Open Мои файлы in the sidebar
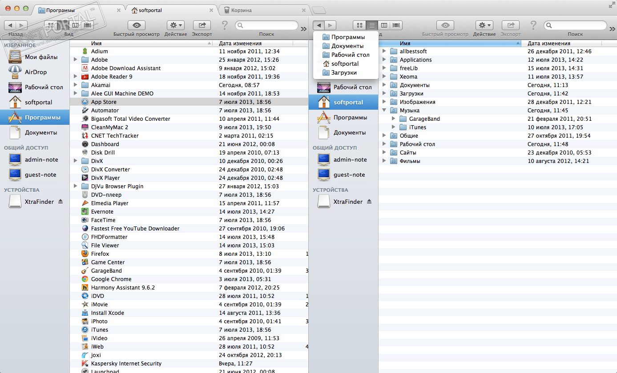The width and height of the screenshot is (617, 373). pos(35,57)
